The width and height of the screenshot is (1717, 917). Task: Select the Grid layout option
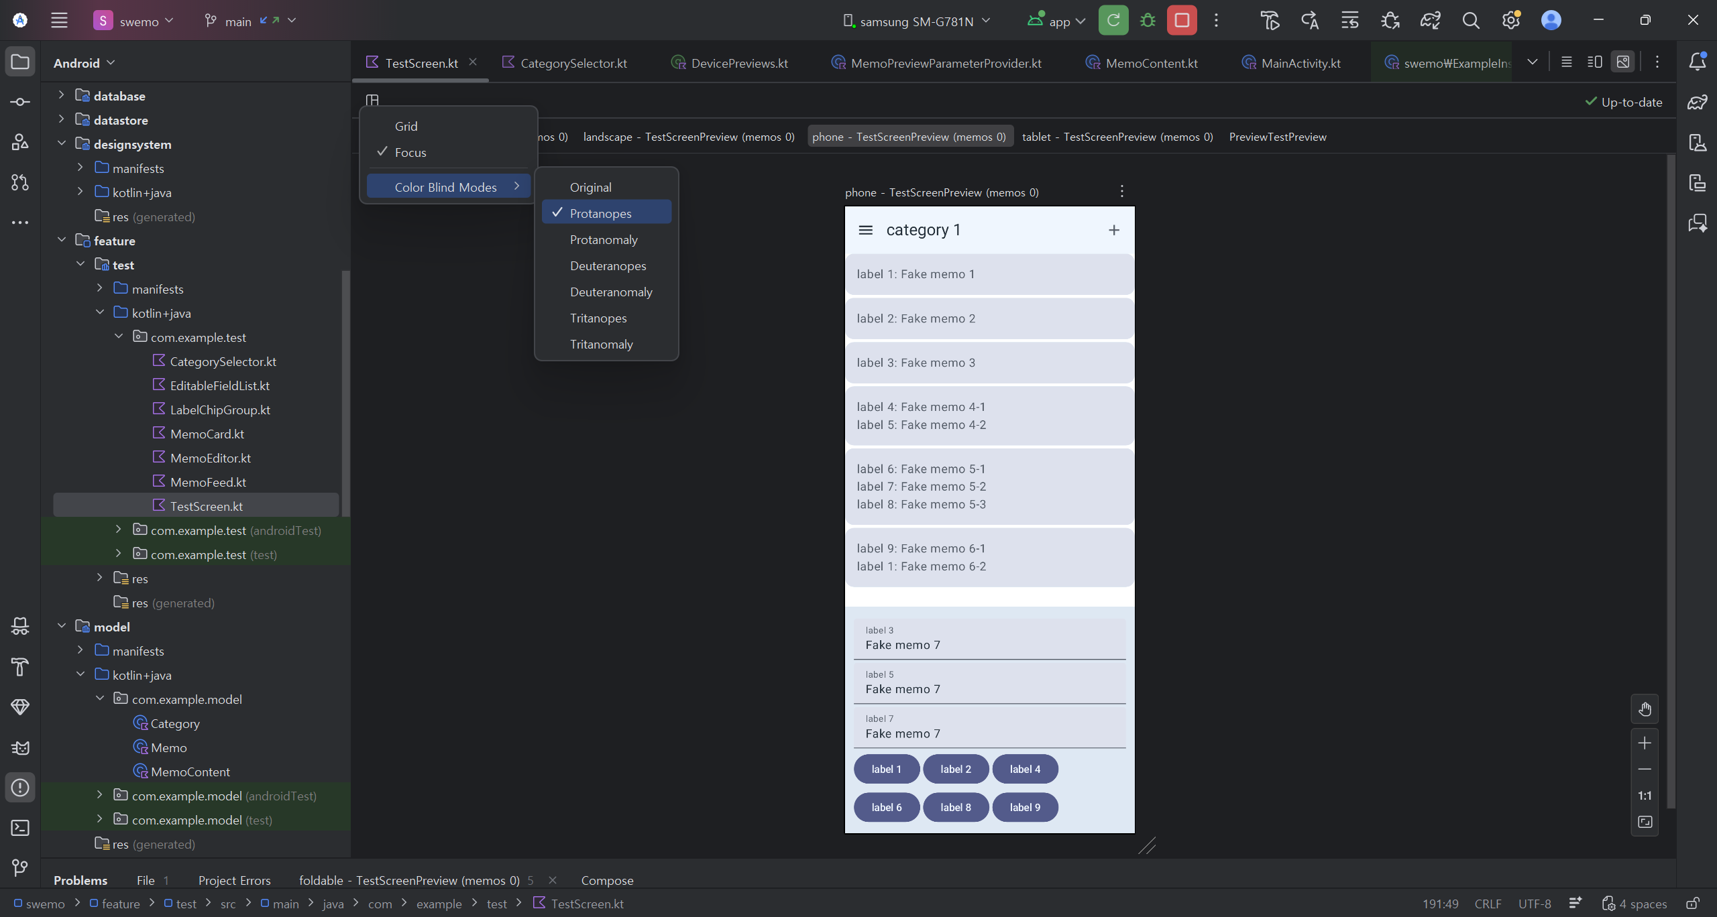click(406, 126)
